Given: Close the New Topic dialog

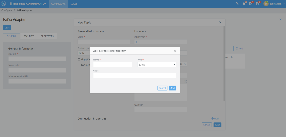Looking at the screenshot, I should (220, 22).
